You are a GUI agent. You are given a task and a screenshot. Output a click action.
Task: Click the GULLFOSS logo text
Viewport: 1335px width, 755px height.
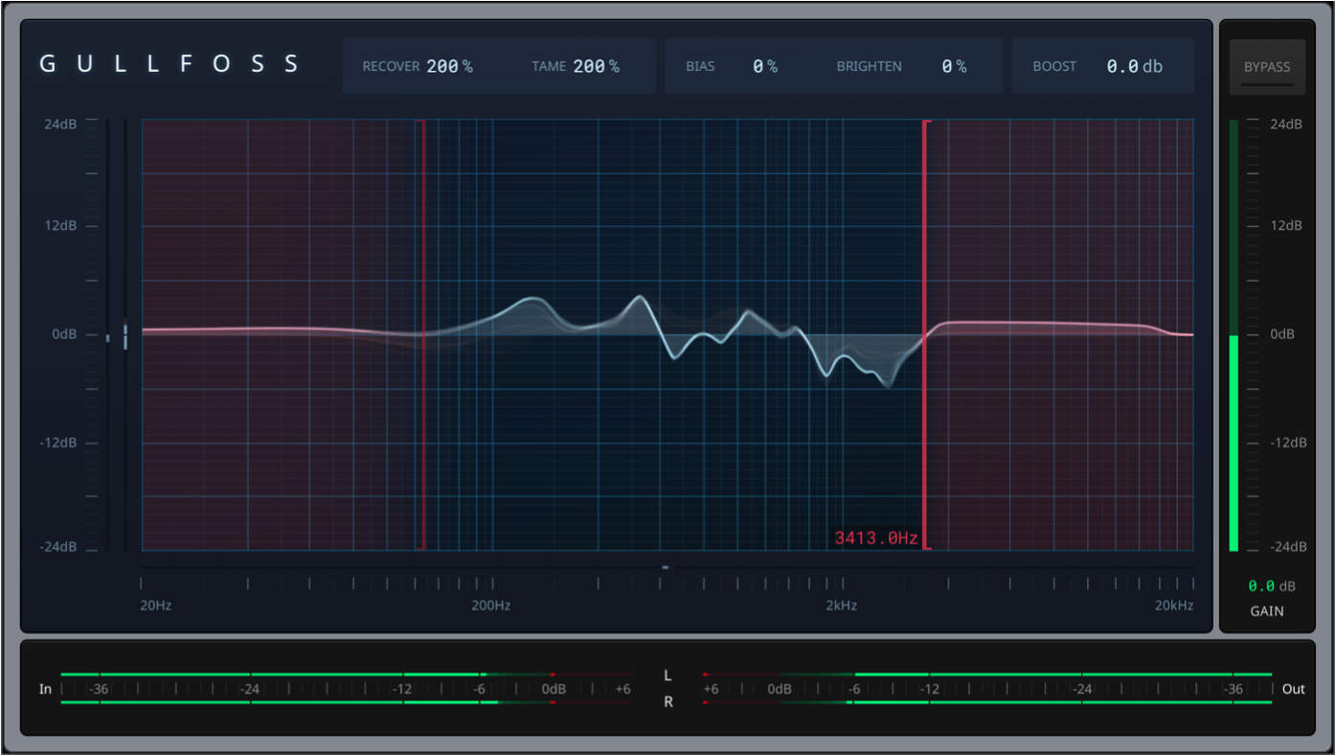(170, 64)
